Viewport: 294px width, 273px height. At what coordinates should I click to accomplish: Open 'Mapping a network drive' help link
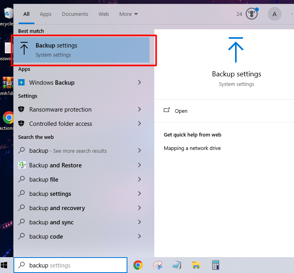tap(192, 148)
